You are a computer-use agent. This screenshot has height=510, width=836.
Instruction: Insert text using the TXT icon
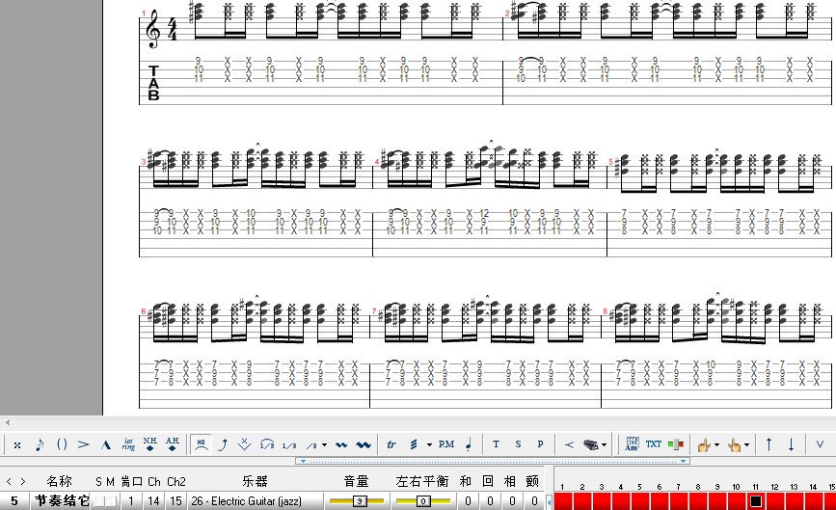pyautogui.click(x=654, y=444)
